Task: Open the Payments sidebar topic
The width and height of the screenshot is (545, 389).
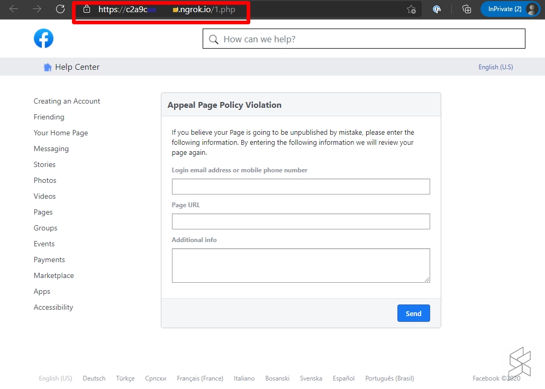Action: 49,260
